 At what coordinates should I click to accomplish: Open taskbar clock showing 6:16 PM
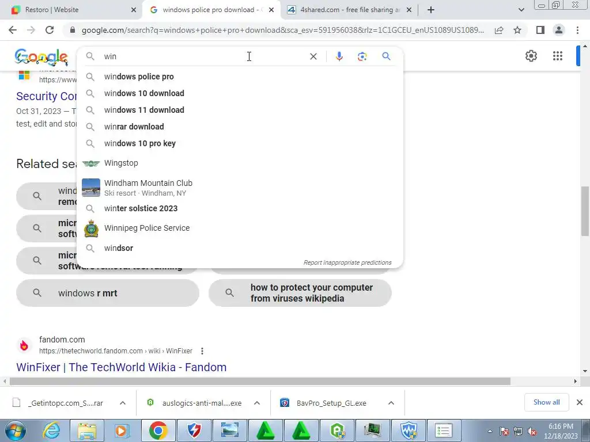[561, 431]
